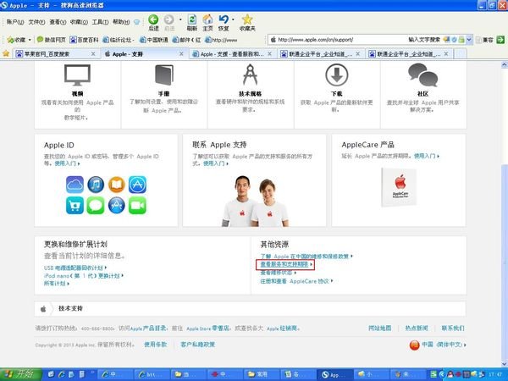Click the iCloud icon under Apple ID
Viewport: 508px width, 381px height.
pos(75,185)
